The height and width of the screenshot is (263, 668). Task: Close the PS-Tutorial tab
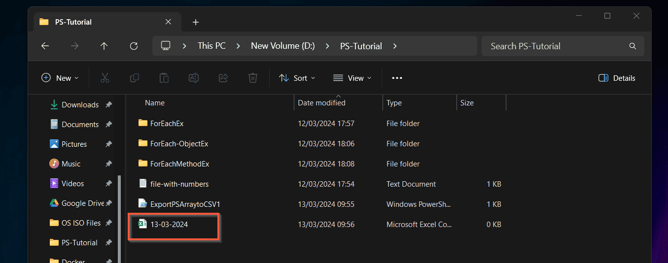(168, 22)
